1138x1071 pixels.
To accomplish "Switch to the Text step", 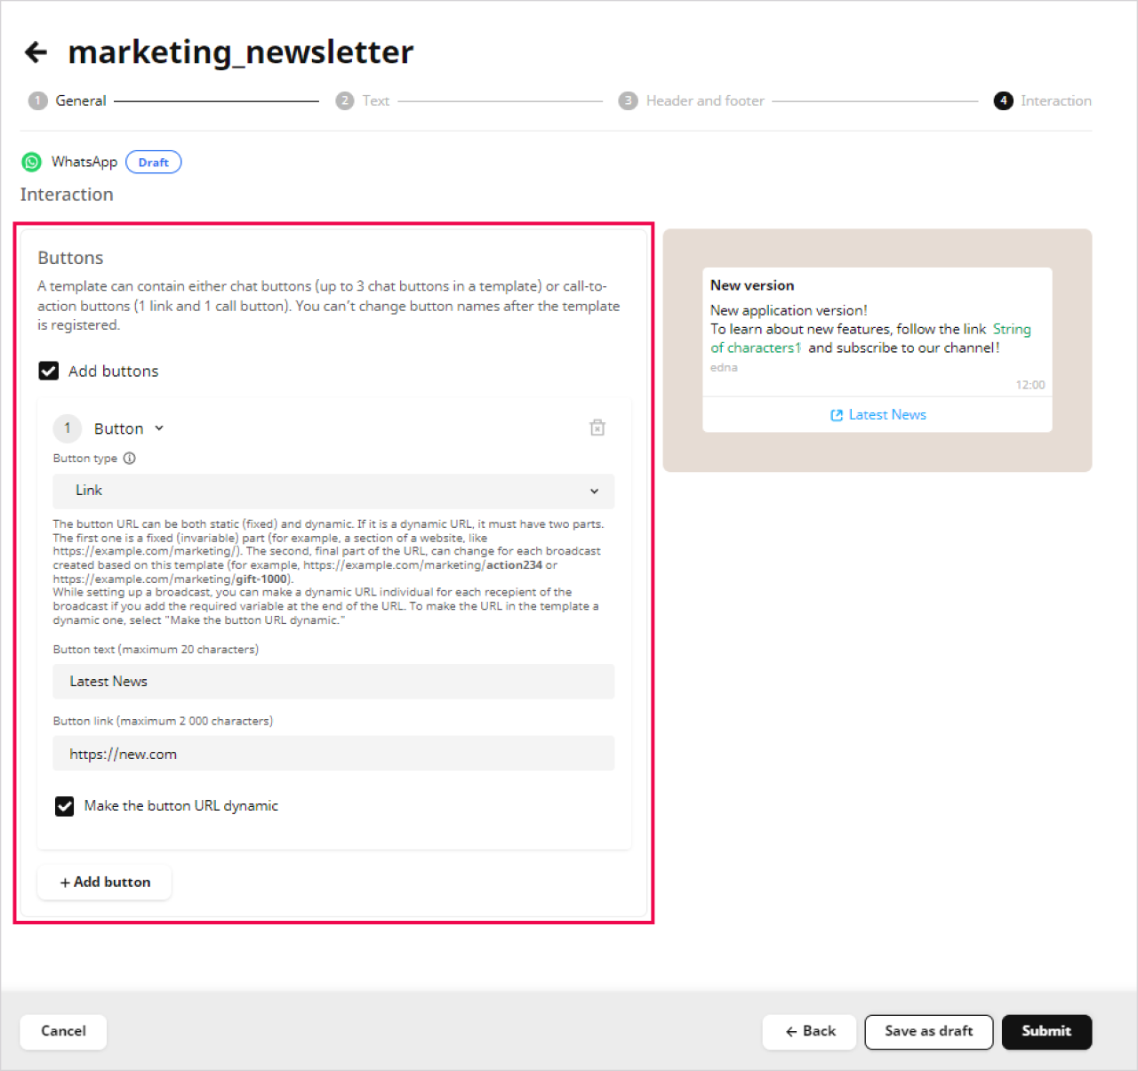I will point(375,101).
